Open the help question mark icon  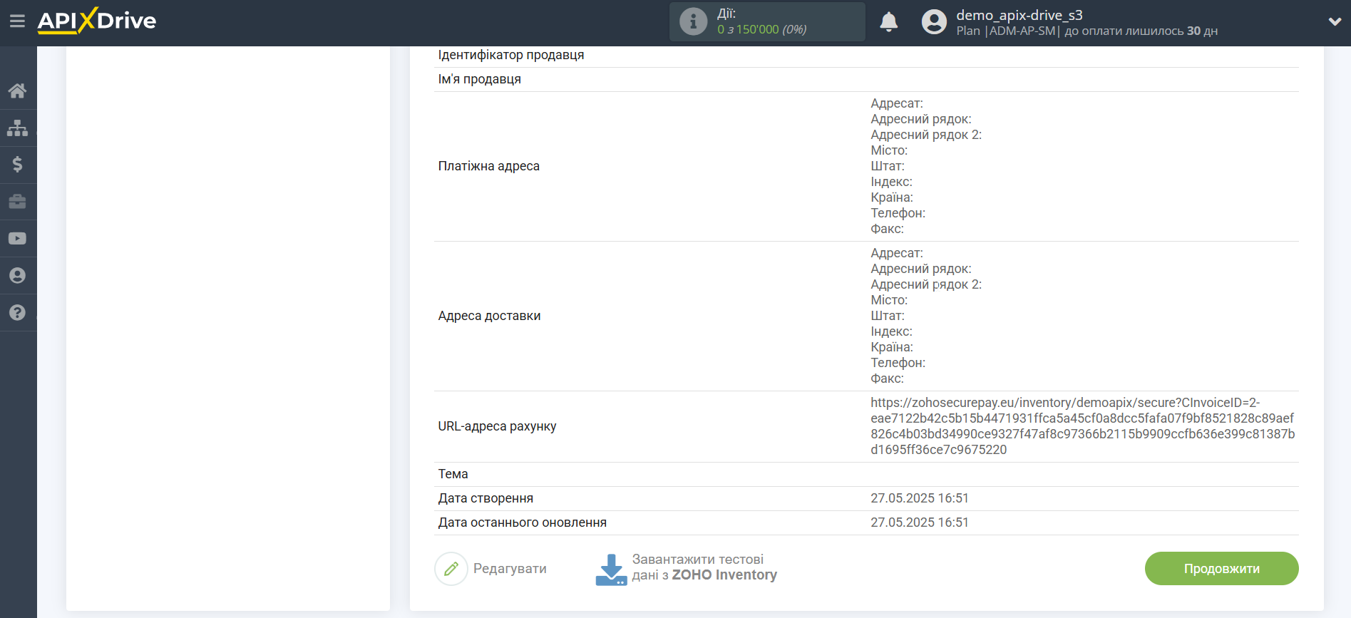click(18, 313)
